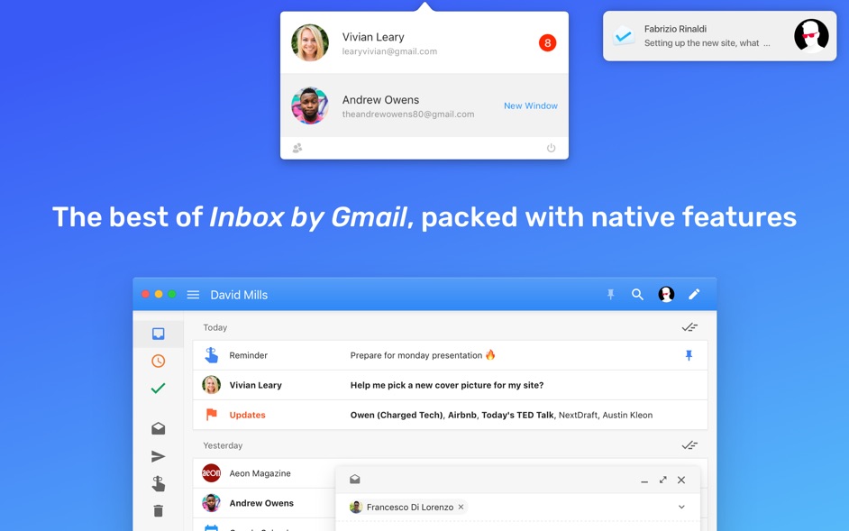
Task: Open Done checkmark in sidebar
Action: pos(158,388)
